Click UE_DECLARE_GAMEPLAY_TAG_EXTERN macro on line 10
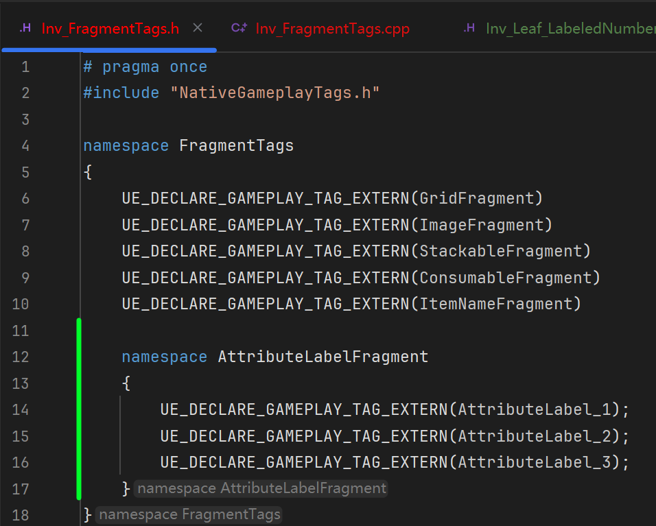Screen dimensions: 656x526 point(266,304)
